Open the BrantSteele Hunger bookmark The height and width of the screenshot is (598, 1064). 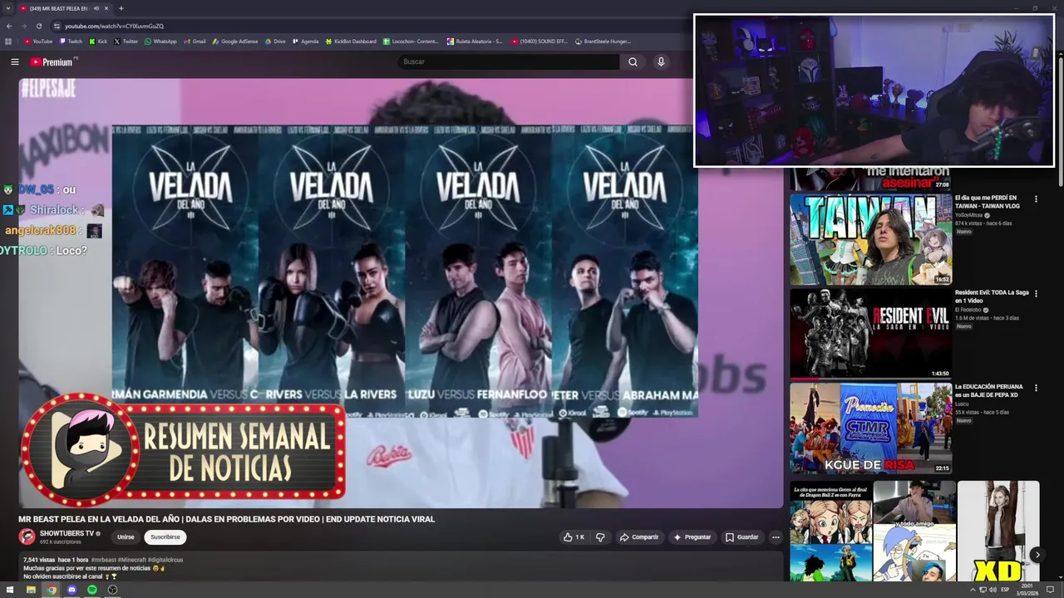click(x=603, y=41)
